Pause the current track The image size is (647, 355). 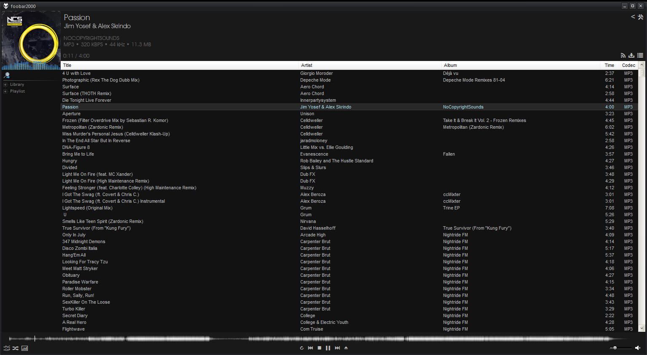click(328, 348)
